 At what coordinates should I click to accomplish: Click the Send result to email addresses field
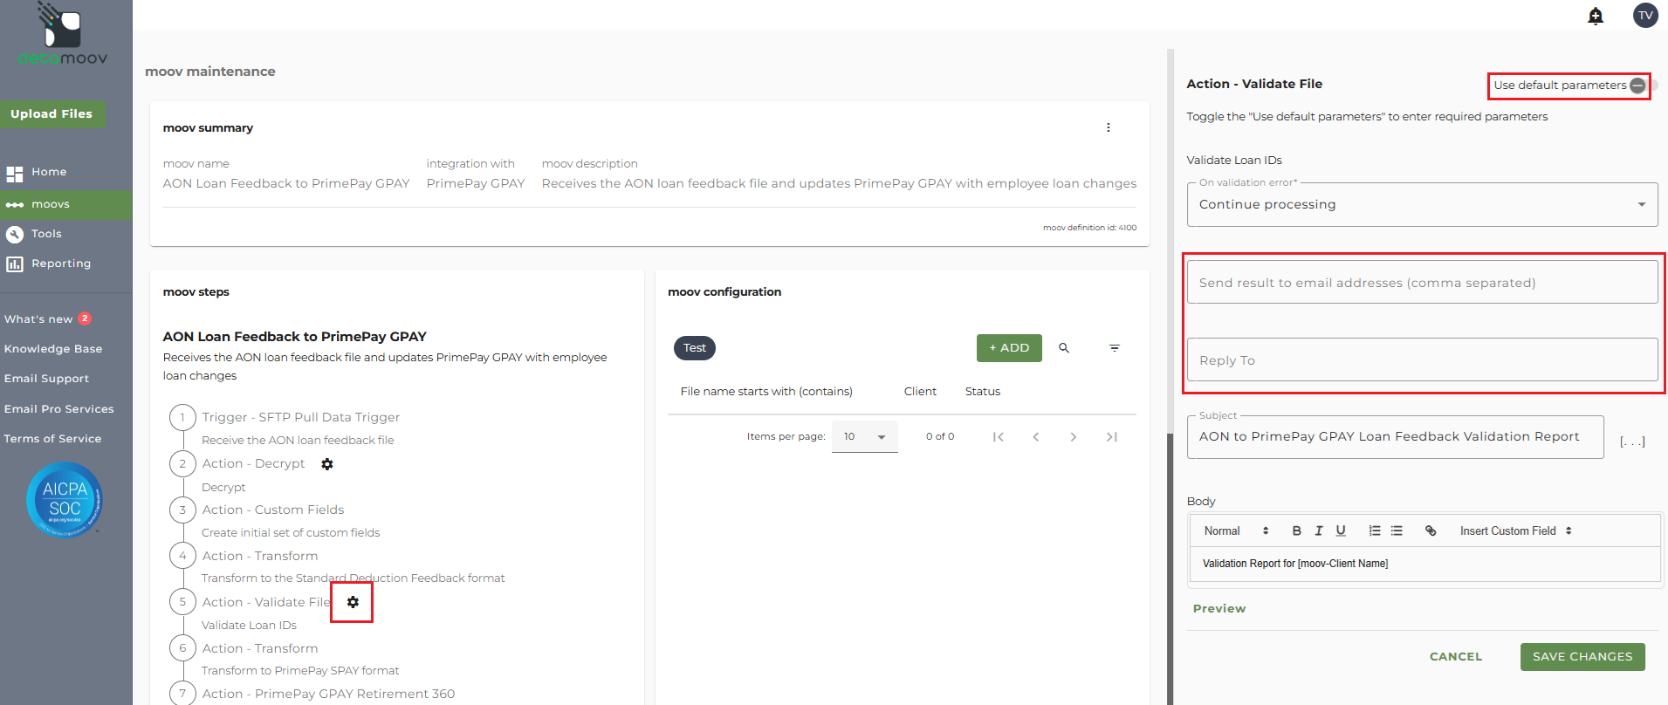(1422, 283)
